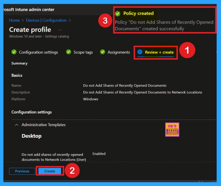
Task: Select the description value about Network Locations
Action: (143, 92)
